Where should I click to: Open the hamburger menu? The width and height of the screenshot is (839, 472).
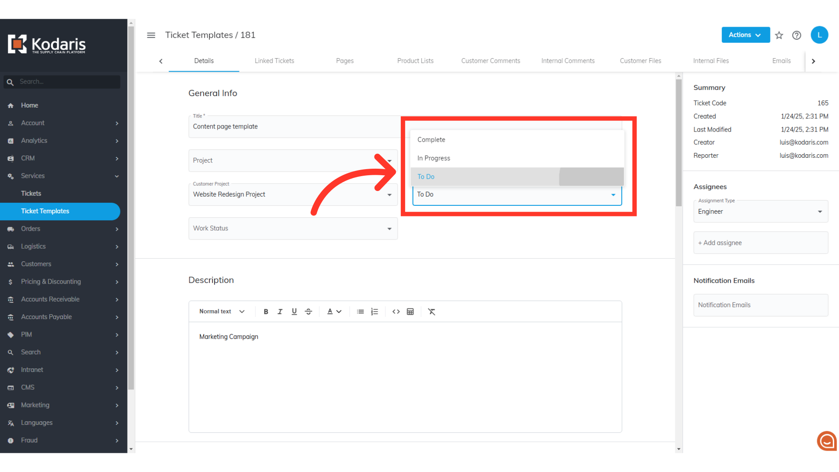[151, 35]
